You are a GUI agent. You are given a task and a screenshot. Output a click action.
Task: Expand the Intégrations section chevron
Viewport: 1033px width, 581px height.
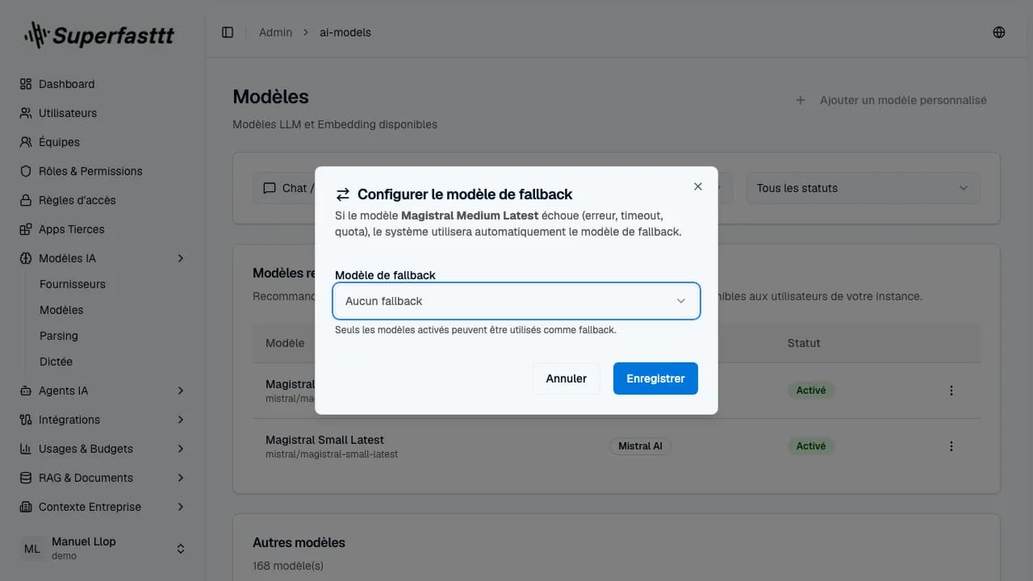pyautogui.click(x=181, y=420)
